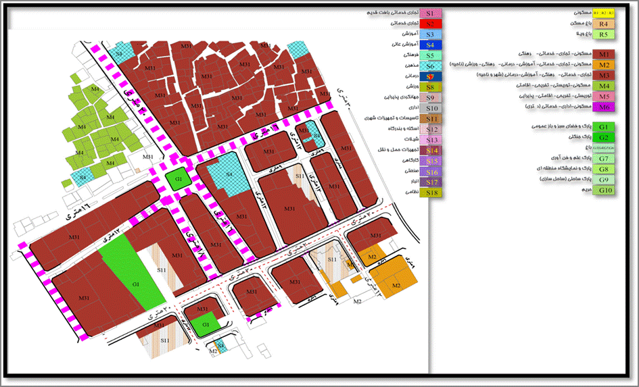
Task: Click the S7 legend swatch
Action: tap(430, 77)
